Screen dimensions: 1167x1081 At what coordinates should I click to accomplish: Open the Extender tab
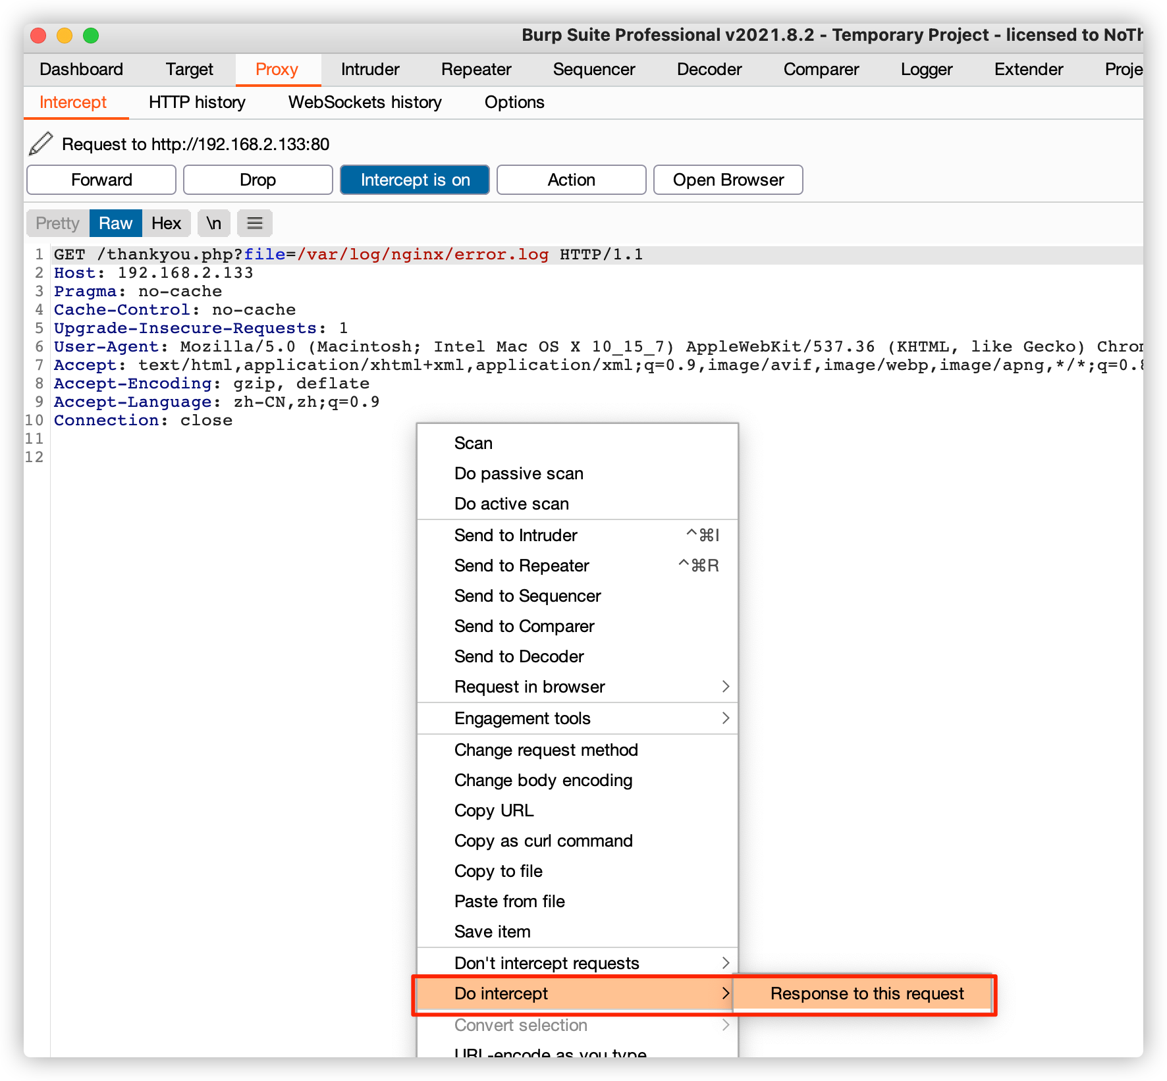(1029, 69)
